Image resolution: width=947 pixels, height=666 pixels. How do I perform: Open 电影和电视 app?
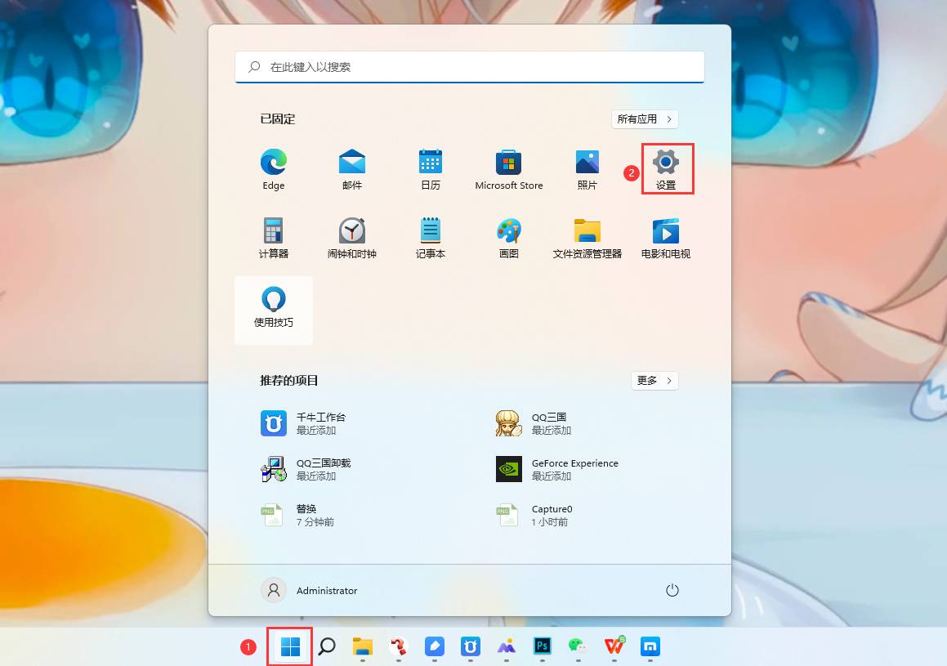(x=666, y=238)
